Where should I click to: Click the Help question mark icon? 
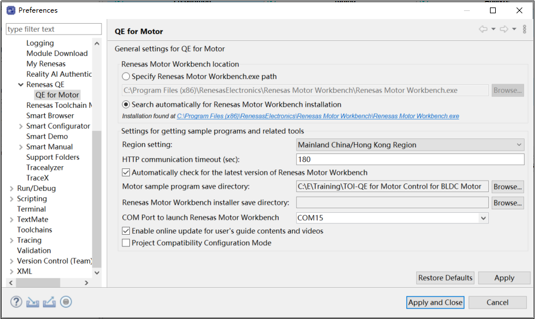click(16, 302)
